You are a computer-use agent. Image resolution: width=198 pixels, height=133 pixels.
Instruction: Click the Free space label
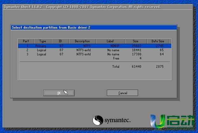[116, 59]
